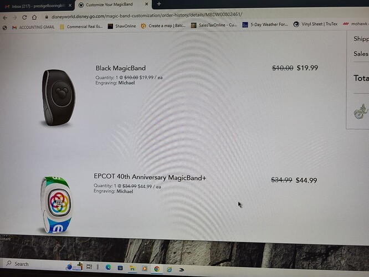Go back using the browser back arrow
The height and width of the screenshot is (277, 369).
pos(5,18)
